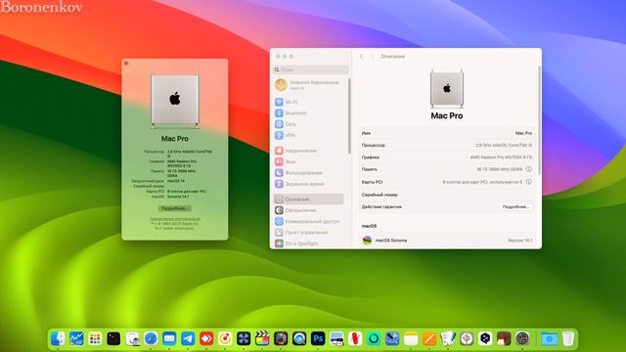
Task: Open Finder from the Dock
Action: 58,339
